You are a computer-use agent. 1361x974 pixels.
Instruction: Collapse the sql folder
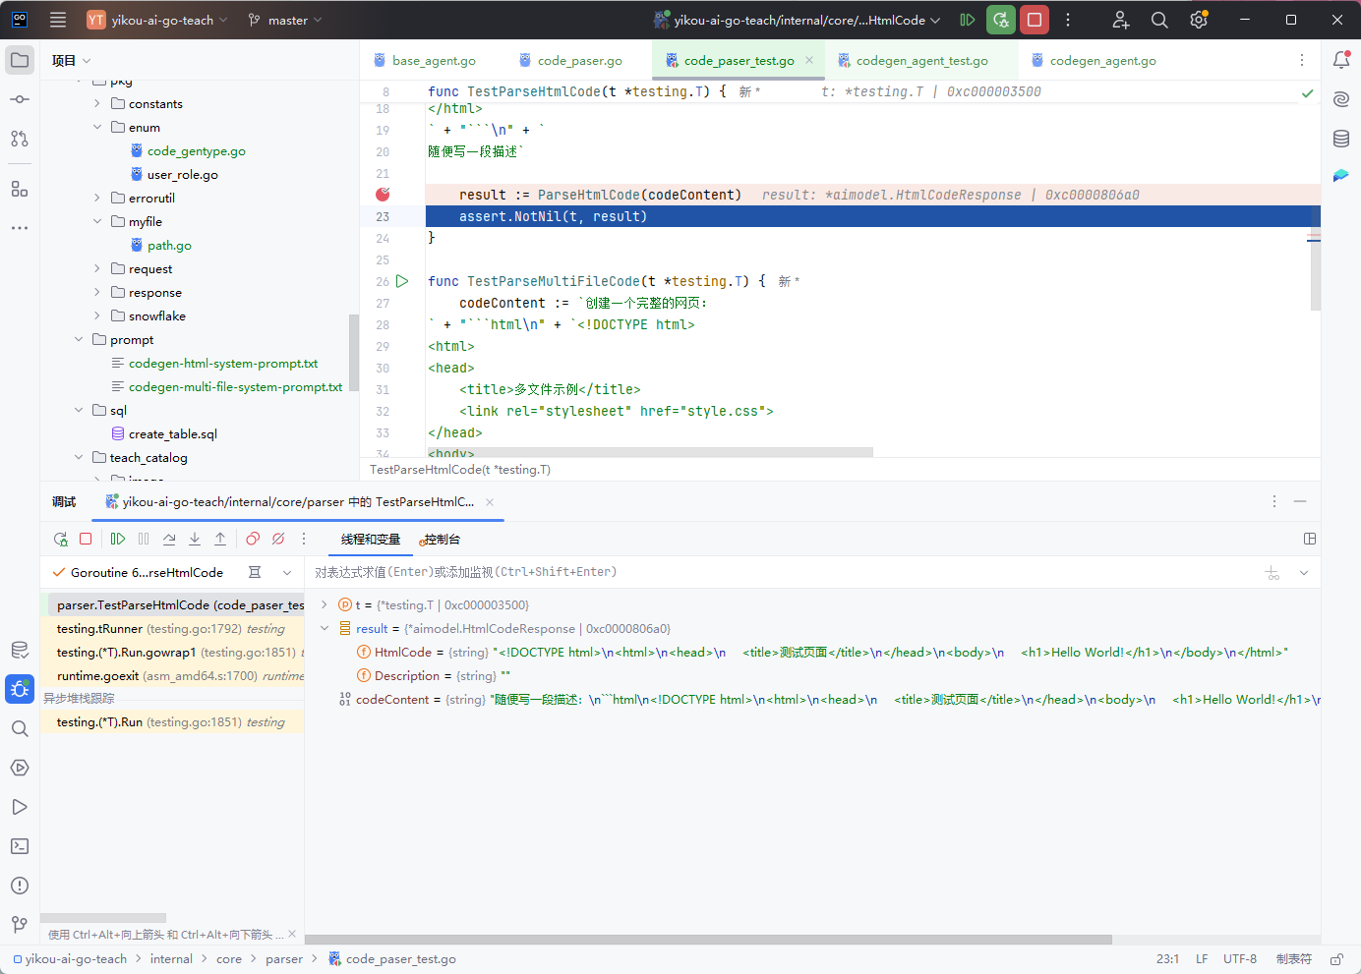click(79, 410)
